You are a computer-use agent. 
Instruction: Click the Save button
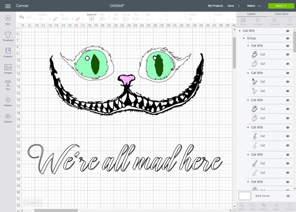point(231,6)
